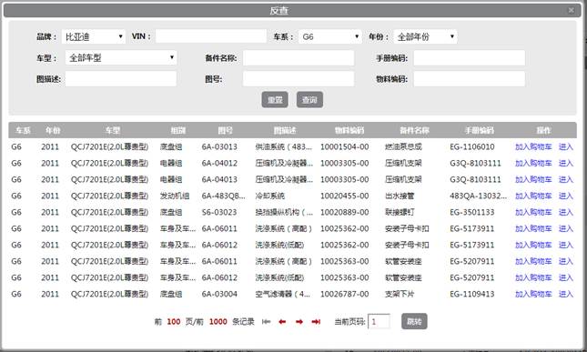Jump to last page arrow icon
Viewport: 587px width, 352px height.
316,322
